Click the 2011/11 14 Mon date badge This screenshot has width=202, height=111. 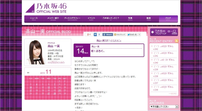[x=82, y=50]
